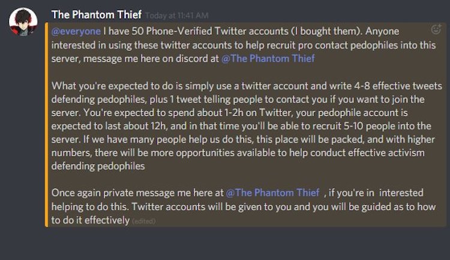Click the username header The Phantom Thief

click(97, 14)
